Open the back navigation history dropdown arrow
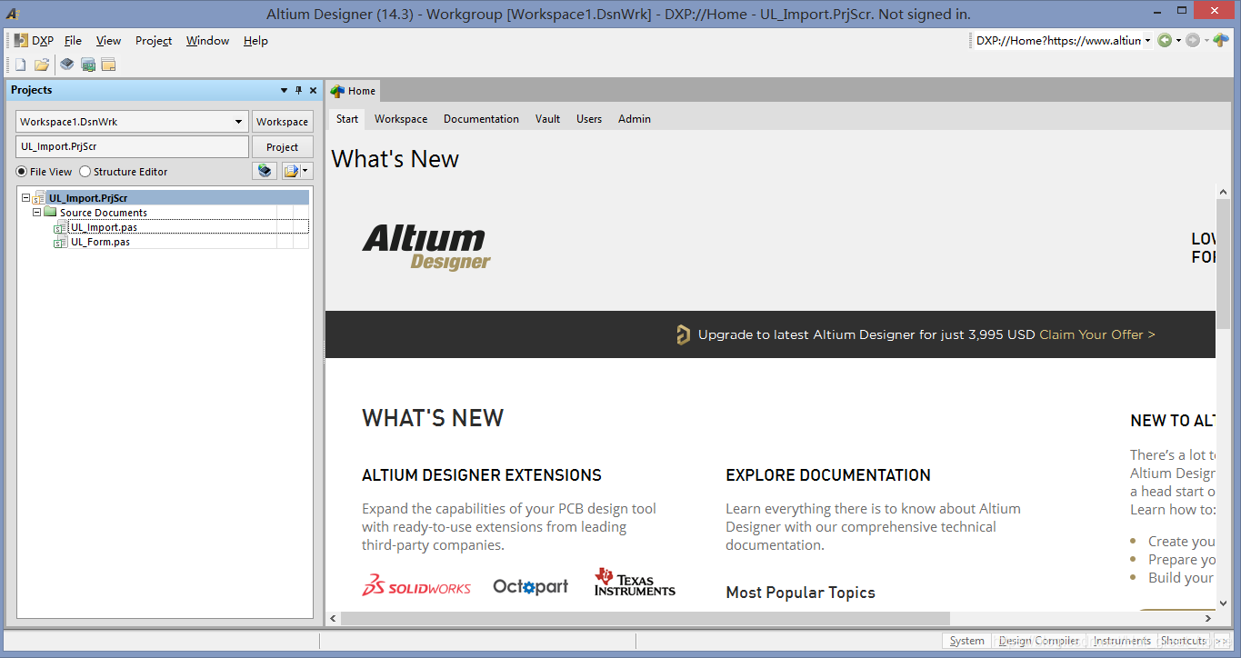The image size is (1241, 658). coord(1178,40)
